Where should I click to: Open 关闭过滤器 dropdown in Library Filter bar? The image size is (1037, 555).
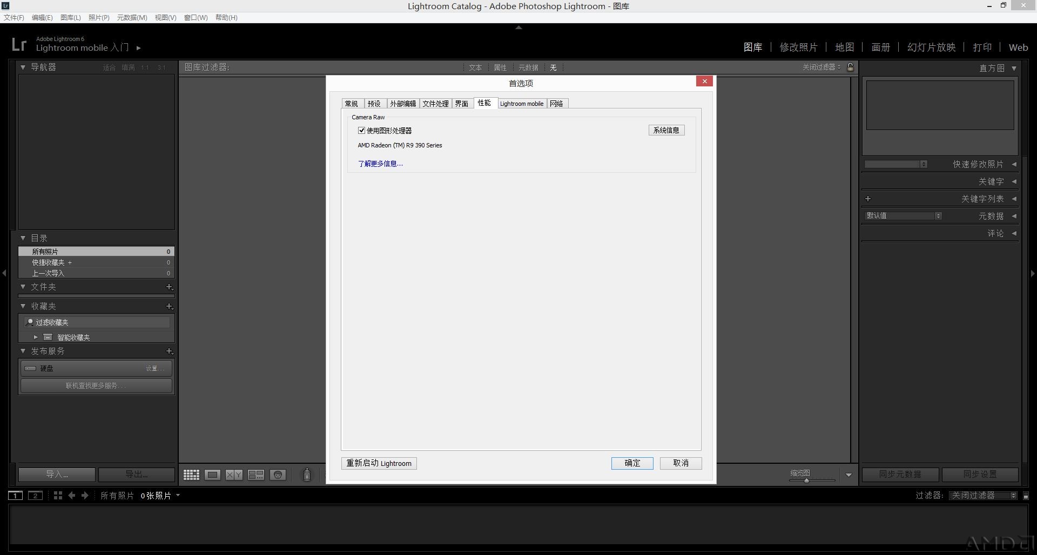tap(821, 67)
